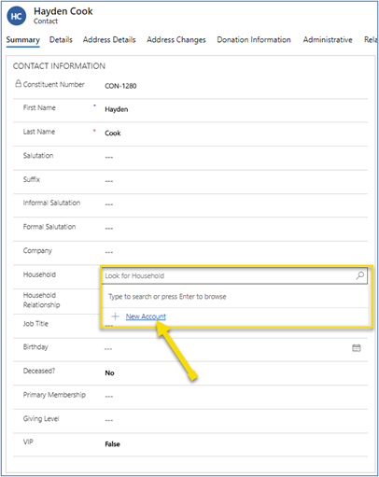Click the Household Relationship label
This screenshot has height=477, width=379.
pos(41,300)
